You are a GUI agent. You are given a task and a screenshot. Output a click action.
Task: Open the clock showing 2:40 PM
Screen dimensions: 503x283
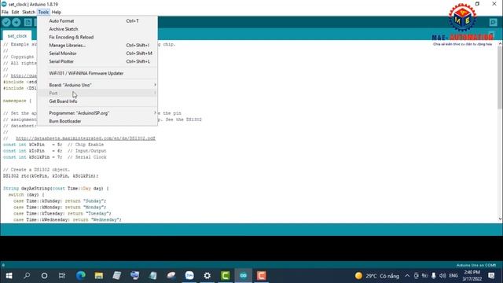(x=472, y=276)
